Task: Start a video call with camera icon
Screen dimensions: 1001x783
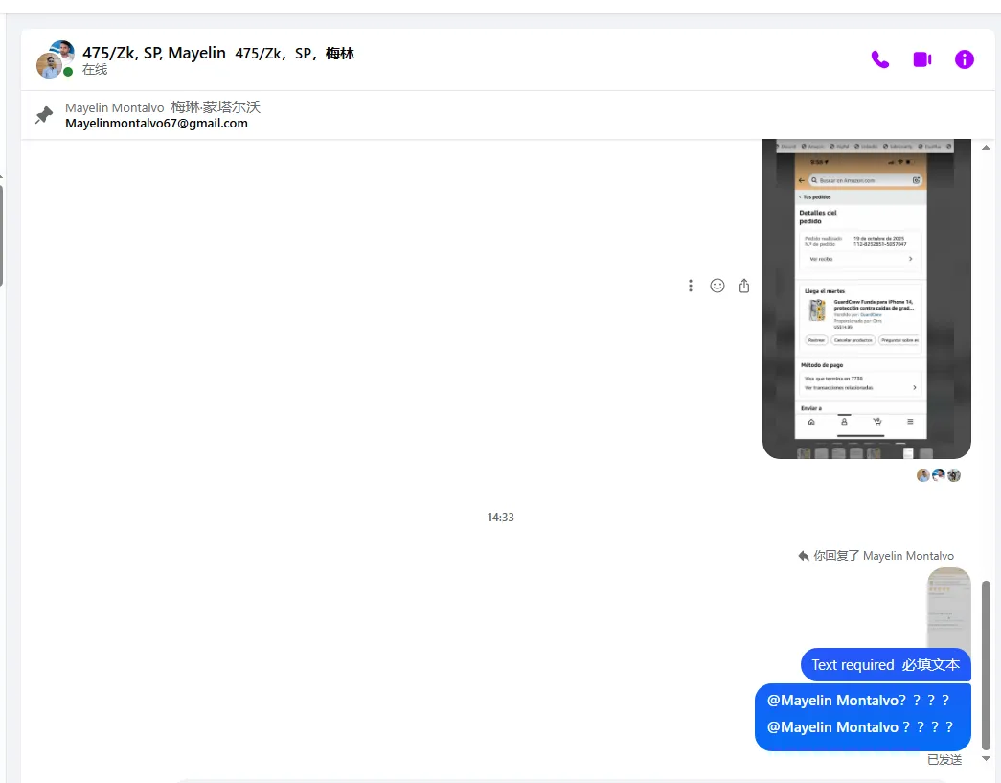Action: (x=921, y=59)
